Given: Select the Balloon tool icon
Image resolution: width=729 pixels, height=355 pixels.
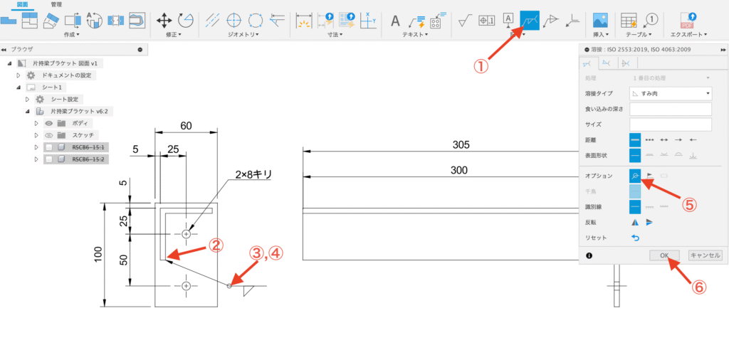Looking at the screenshot, I should click(x=651, y=21).
